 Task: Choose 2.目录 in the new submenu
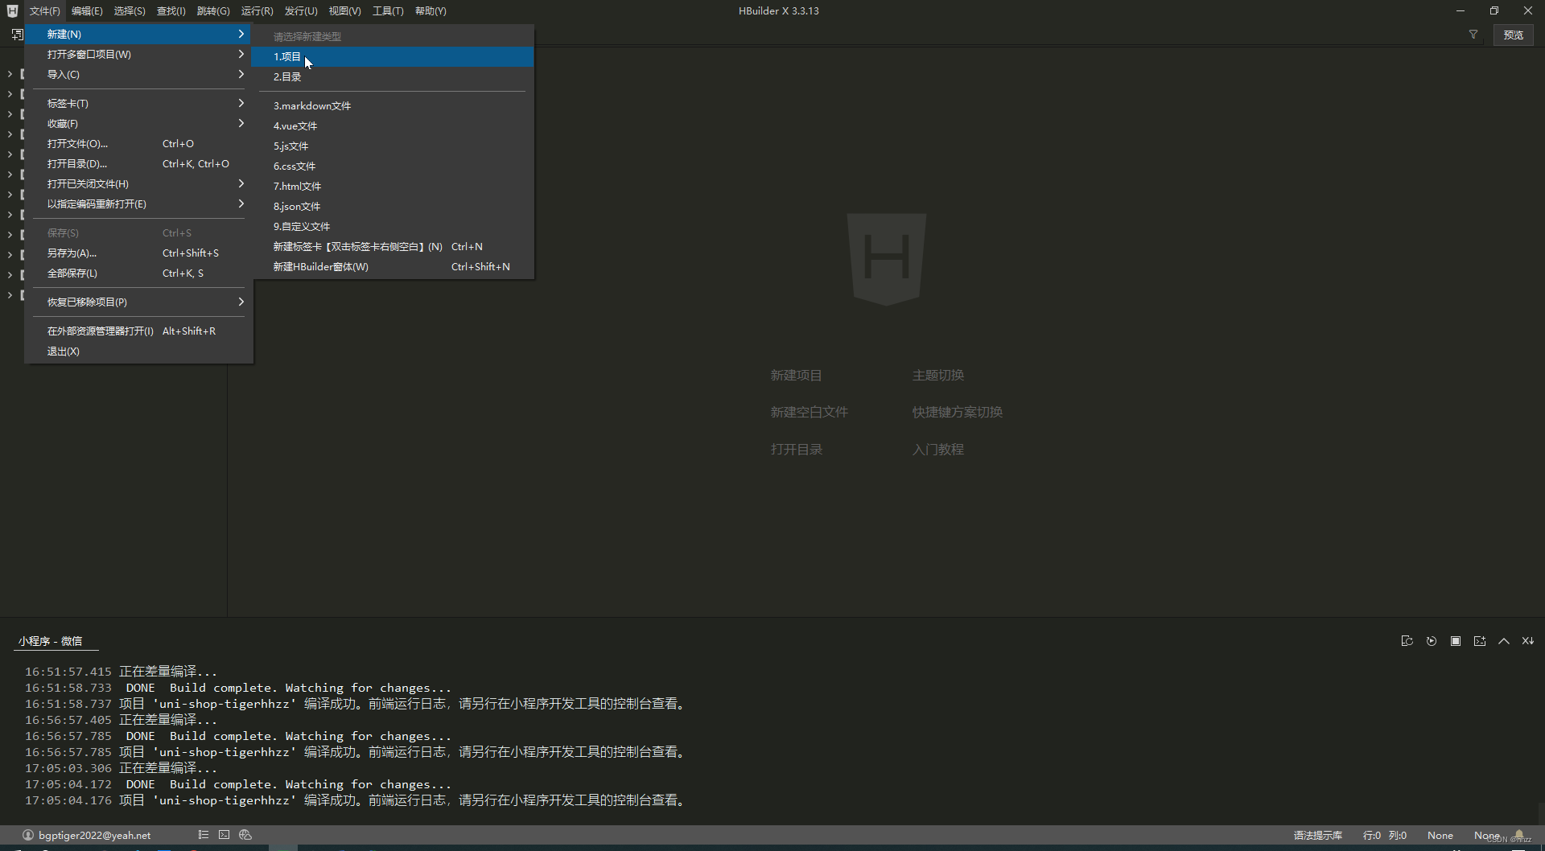pyautogui.click(x=393, y=76)
